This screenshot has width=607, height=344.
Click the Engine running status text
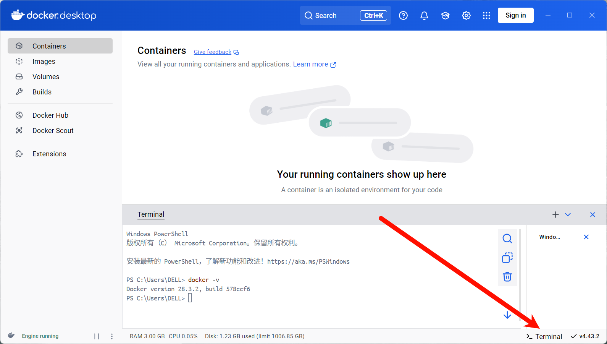[x=40, y=336]
